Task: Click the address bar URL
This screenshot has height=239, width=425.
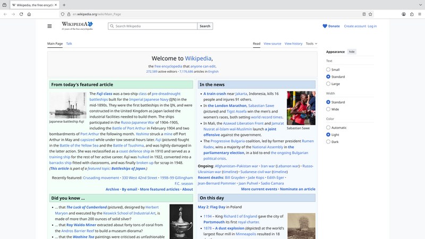Action: (x=97, y=14)
